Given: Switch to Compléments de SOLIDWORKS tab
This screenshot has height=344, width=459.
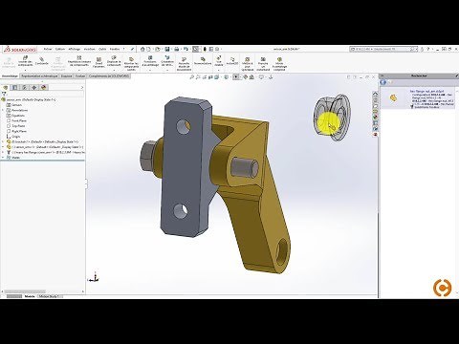Looking at the screenshot, I should click(x=109, y=76).
